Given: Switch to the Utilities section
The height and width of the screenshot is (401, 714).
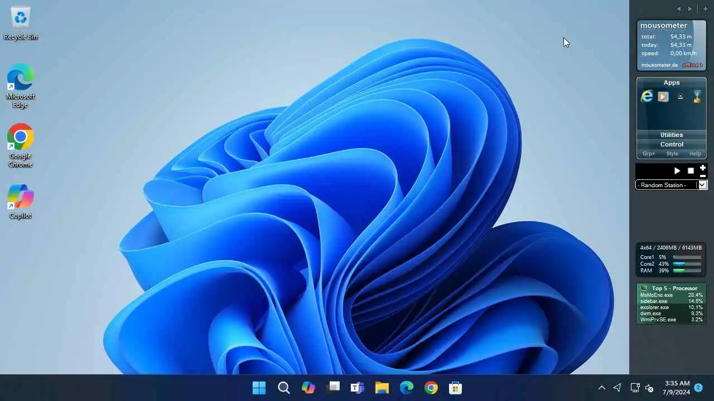Looking at the screenshot, I should point(672,135).
